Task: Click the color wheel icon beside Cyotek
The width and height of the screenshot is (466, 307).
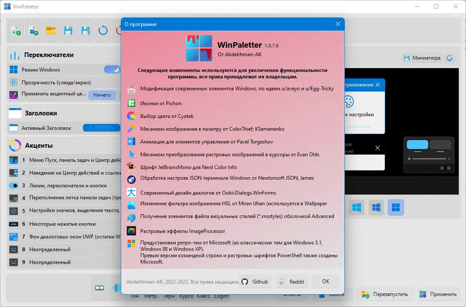Action: click(x=131, y=116)
